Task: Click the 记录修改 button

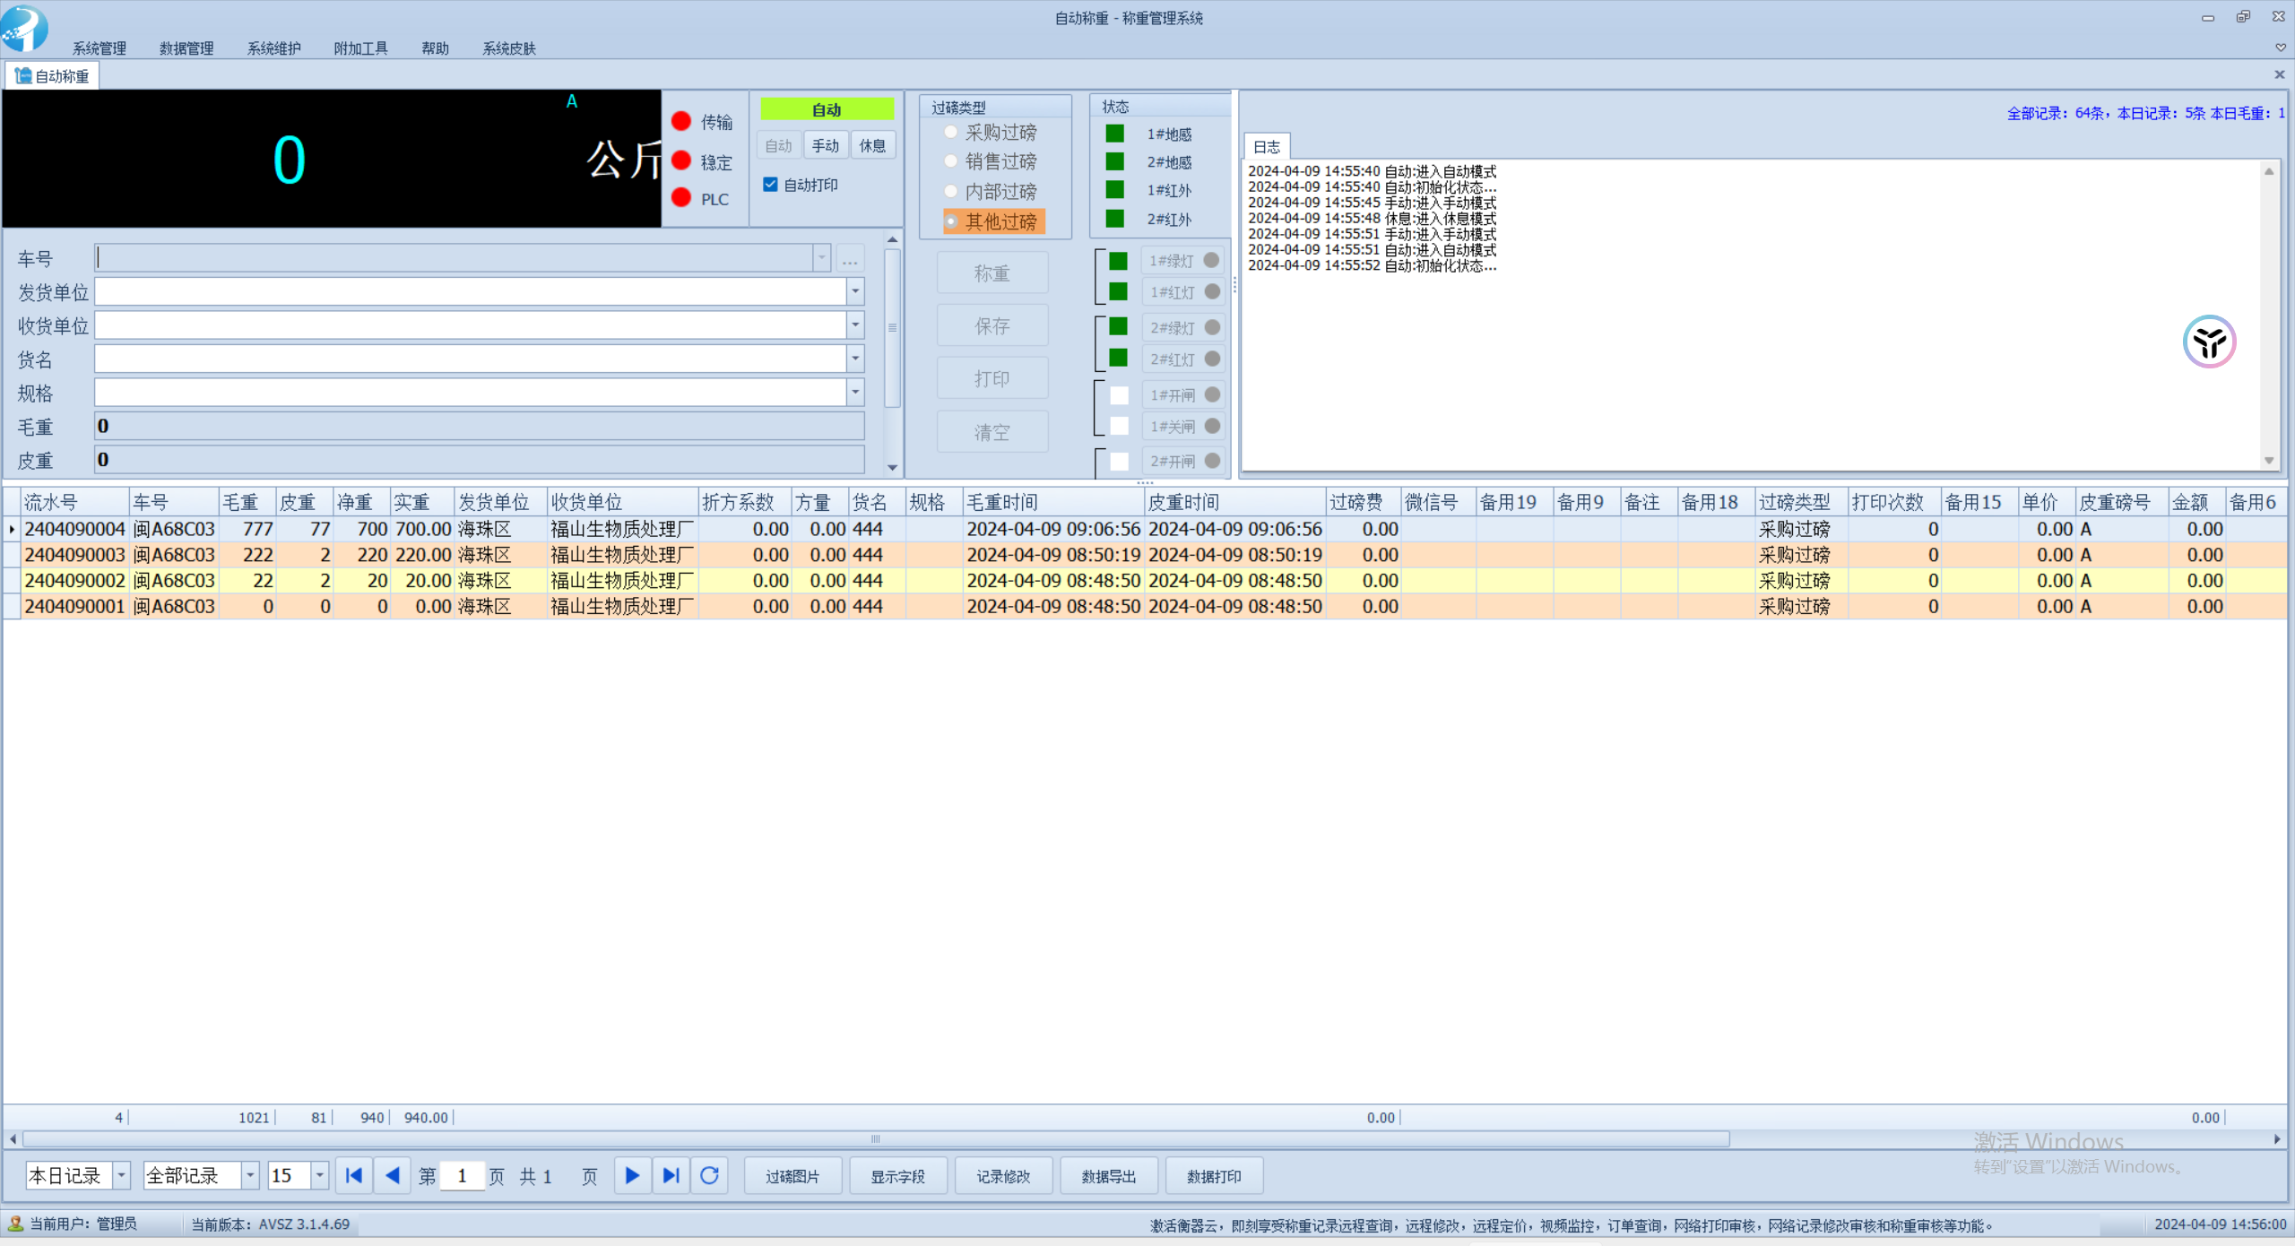Action: (1003, 1176)
